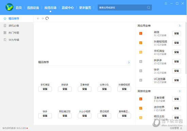Go back with the left arrow
The width and height of the screenshot is (187, 131).
[x=38, y=18]
